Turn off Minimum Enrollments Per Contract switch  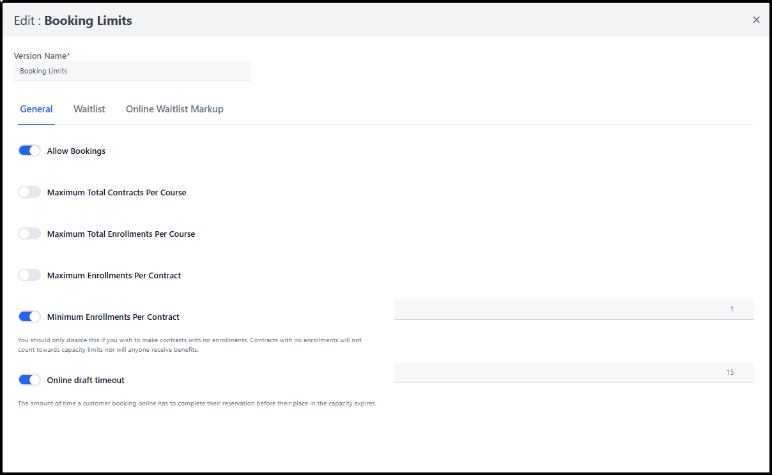(29, 317)
